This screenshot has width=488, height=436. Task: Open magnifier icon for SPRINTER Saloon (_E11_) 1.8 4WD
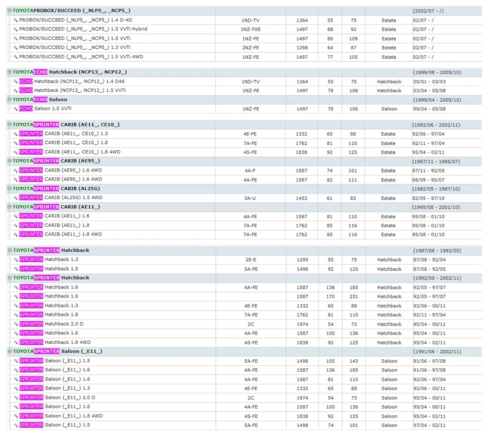15,416
